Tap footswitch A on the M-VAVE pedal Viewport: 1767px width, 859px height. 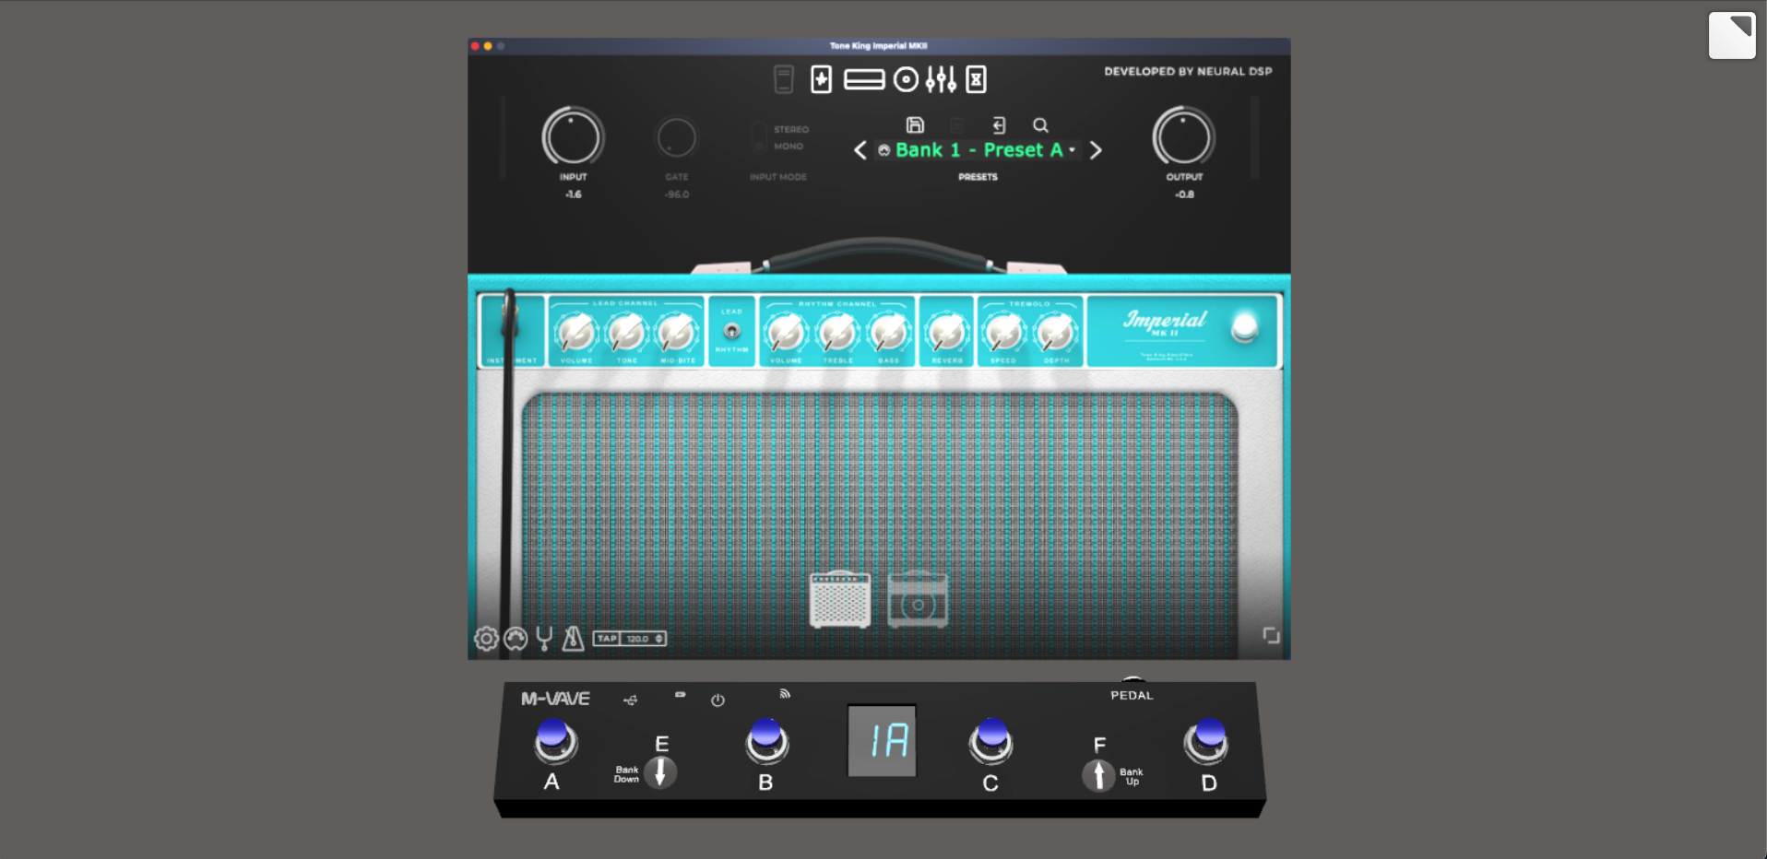pyautogui.click(x=555, y=742)
